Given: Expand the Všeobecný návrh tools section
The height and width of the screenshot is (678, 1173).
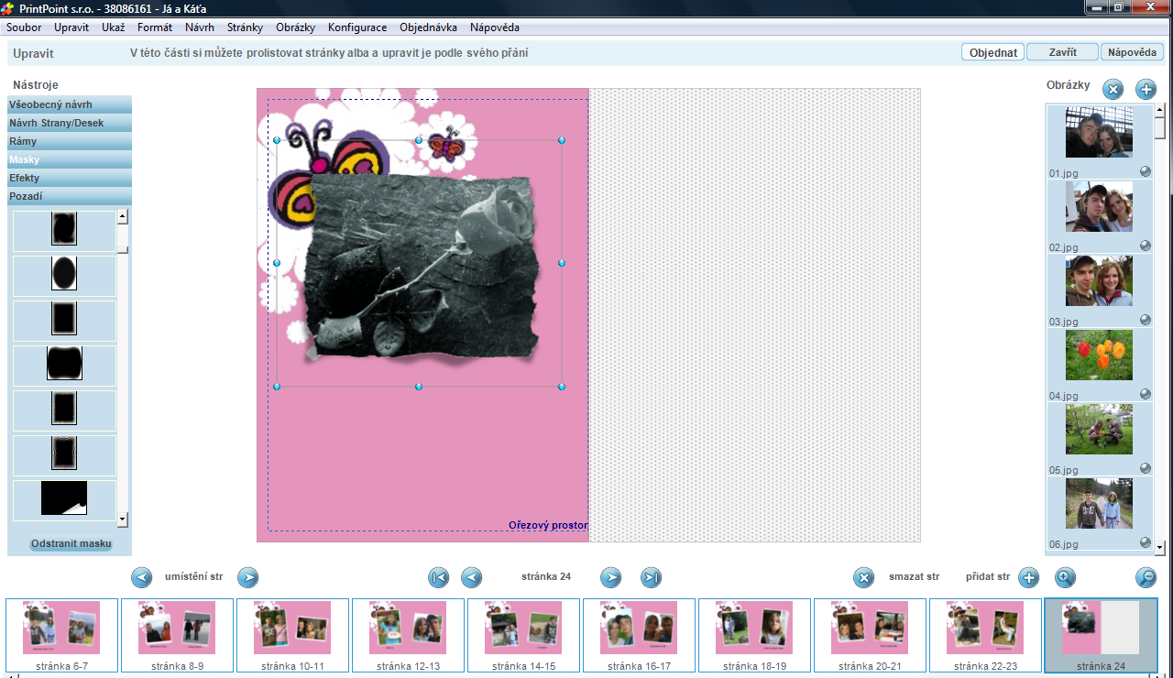Looking at the screenshot, I should (70, 104).
